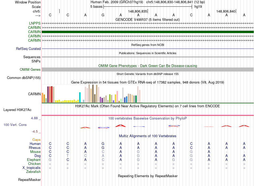The image size is (254, 186).
Task: Open the H3K27Ac Mark track title
Action: click(x=148, y=106)
